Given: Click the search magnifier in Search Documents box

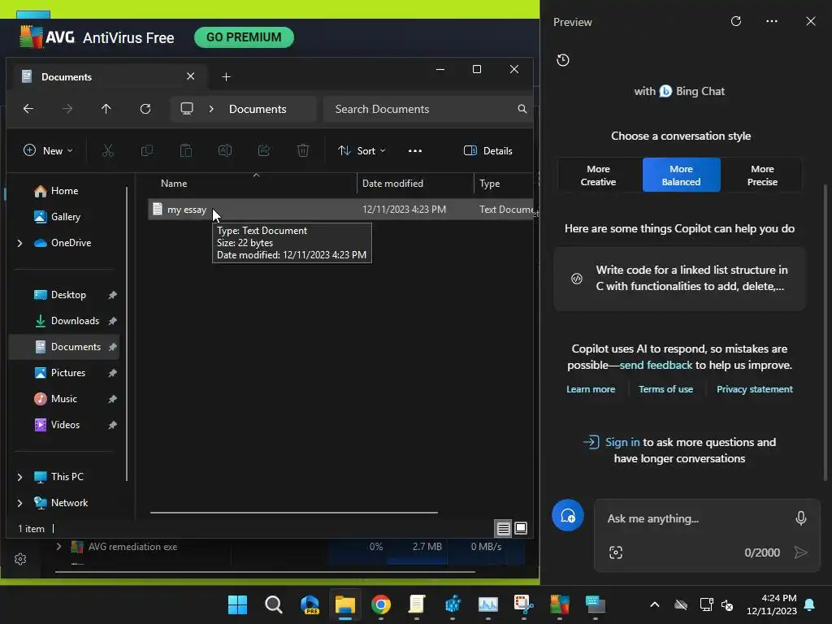Looking at the screenshot, I should point(522,109).
